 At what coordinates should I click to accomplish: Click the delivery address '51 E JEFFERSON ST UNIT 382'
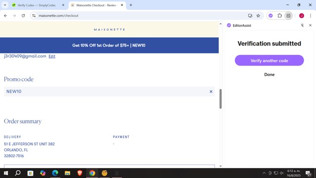[x=29, y=144]
